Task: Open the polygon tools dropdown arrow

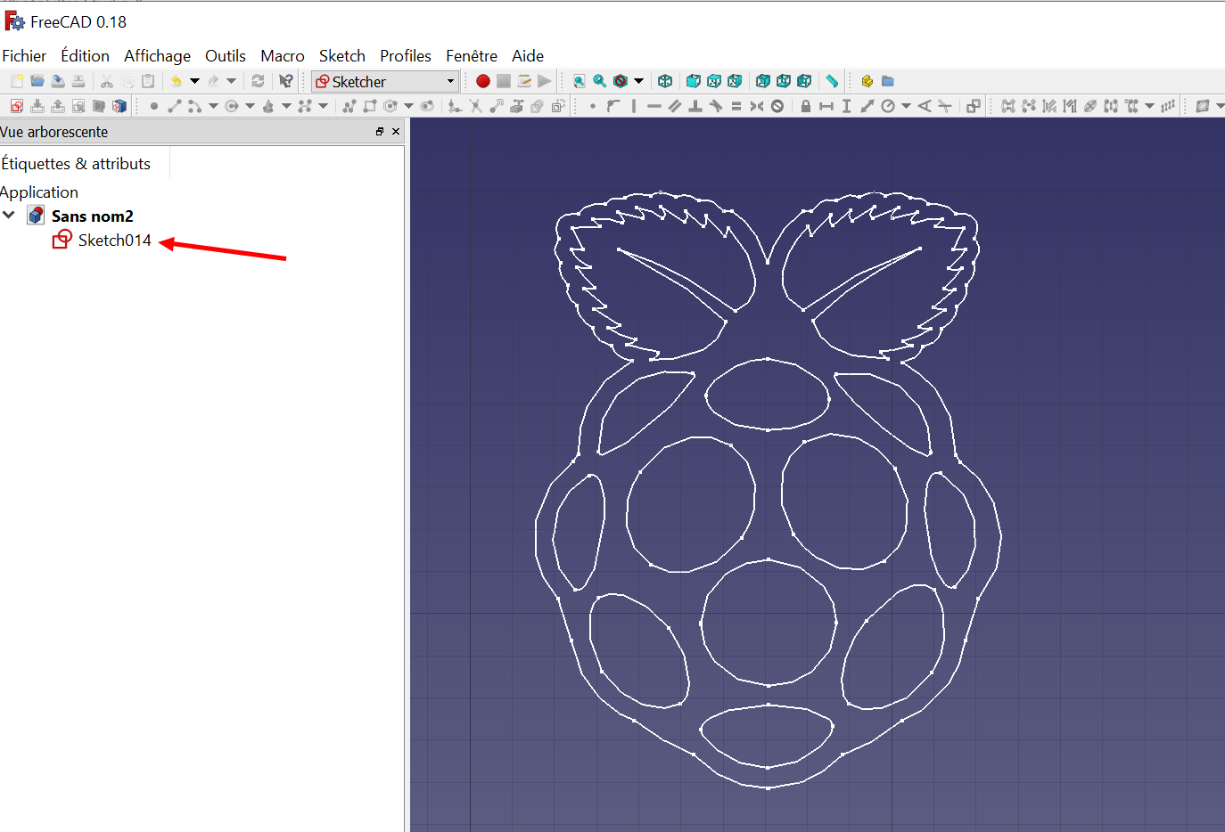Action: (x=408, y=106)
